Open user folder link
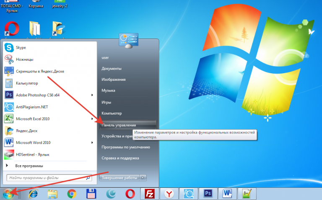Viewport: 322px width, 200px height. pos(105,58)
